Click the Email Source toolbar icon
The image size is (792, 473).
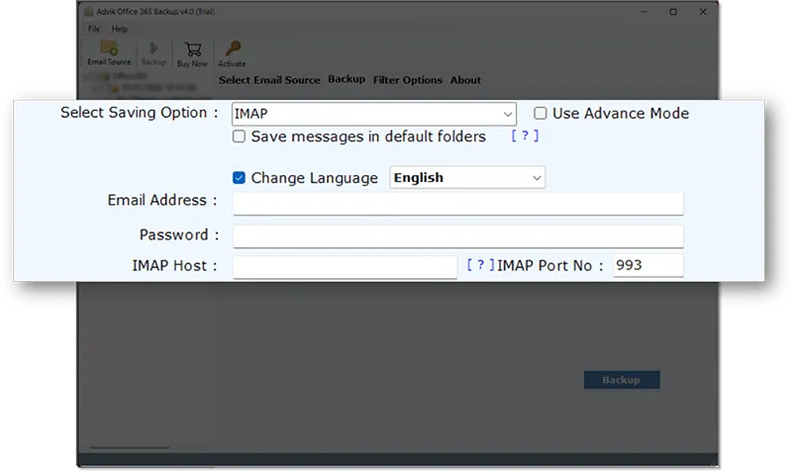[x=109, y=53]
